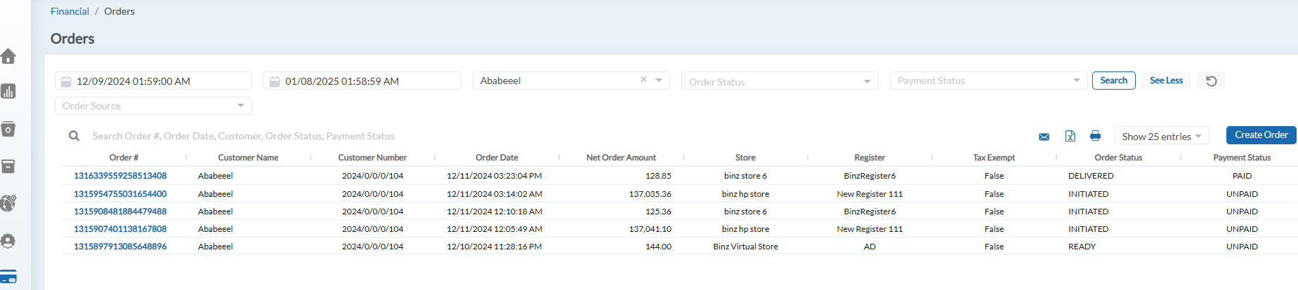Image resolution: width=1298 pixels, height=290 pixels.
Task: Click the end date field 01/08/2025
Action: [362, 81]
